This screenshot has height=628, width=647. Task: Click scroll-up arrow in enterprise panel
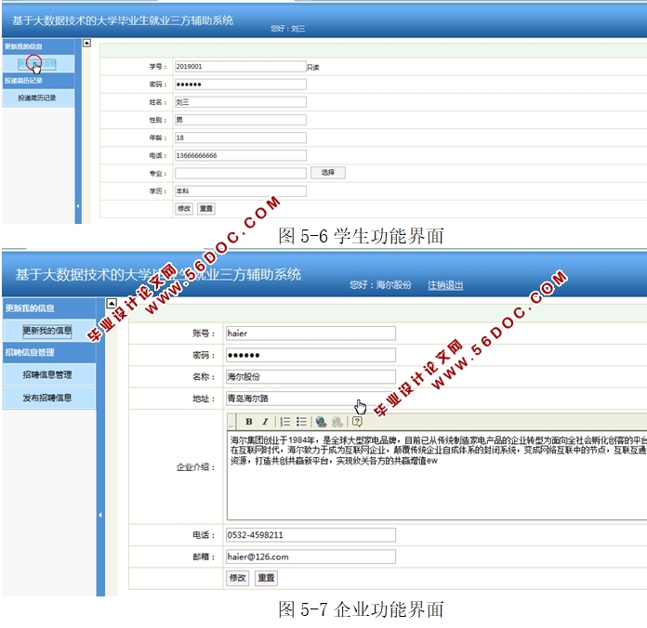(112, 304)
